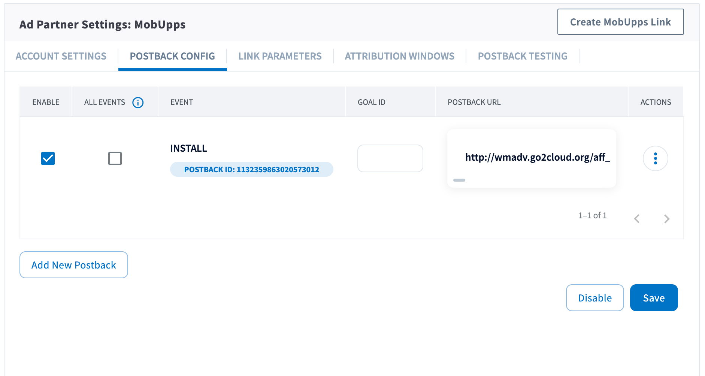Open the Attribution Windows tab

pyautogui.click(x=399, y=56)
